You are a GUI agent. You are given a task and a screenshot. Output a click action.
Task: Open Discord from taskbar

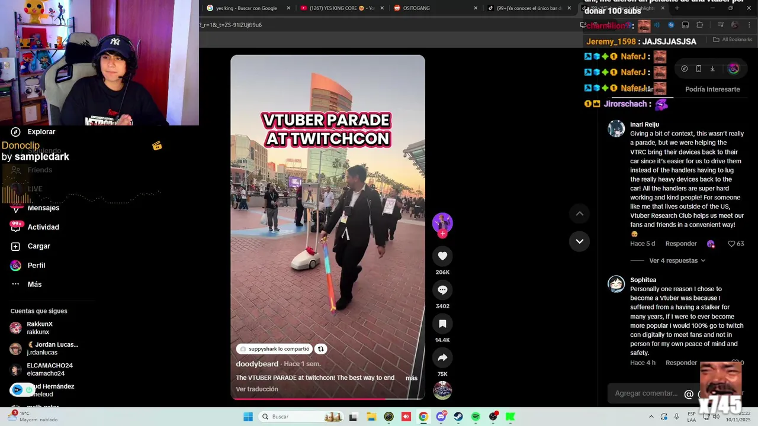point(441,417)
